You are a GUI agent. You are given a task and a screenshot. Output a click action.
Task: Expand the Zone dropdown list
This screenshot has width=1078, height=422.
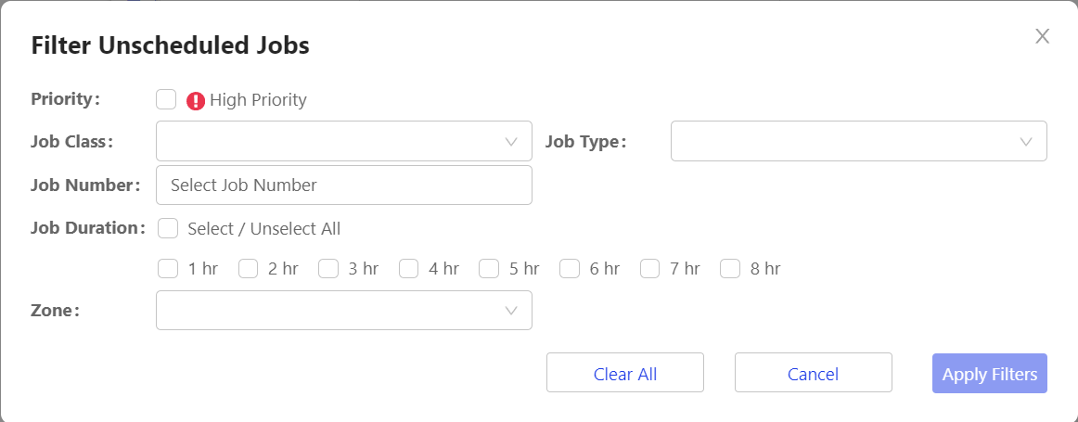[x=344, y=311]
